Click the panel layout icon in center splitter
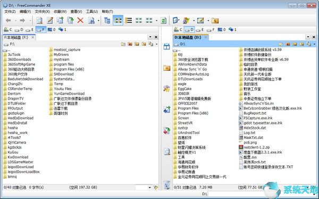This screenshot has width=319, height=199. click(166, 46)
